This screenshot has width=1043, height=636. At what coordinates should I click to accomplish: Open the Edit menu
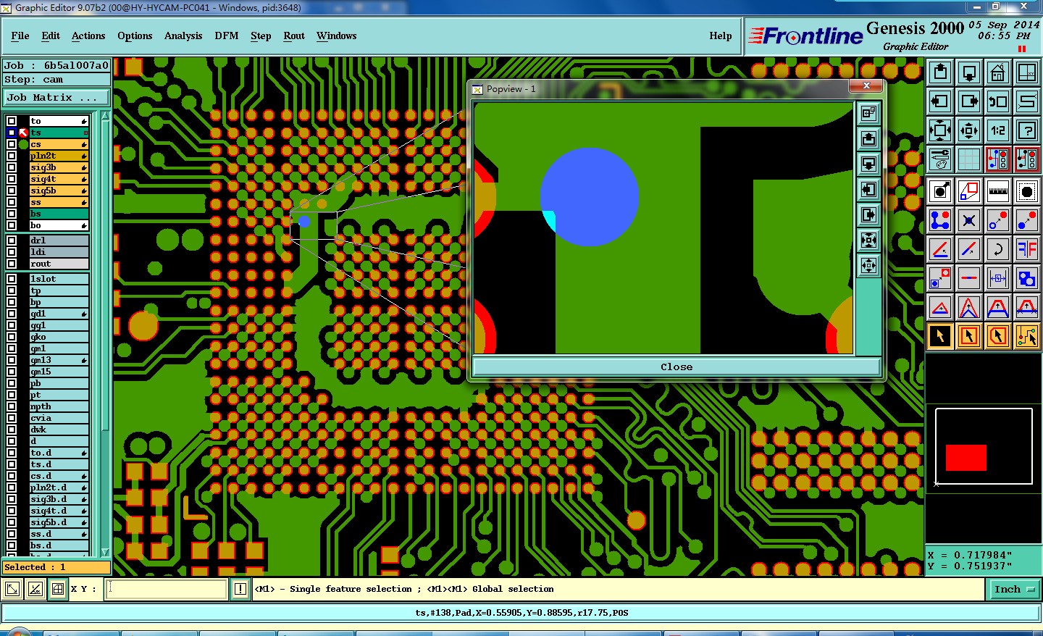point(51,35)
